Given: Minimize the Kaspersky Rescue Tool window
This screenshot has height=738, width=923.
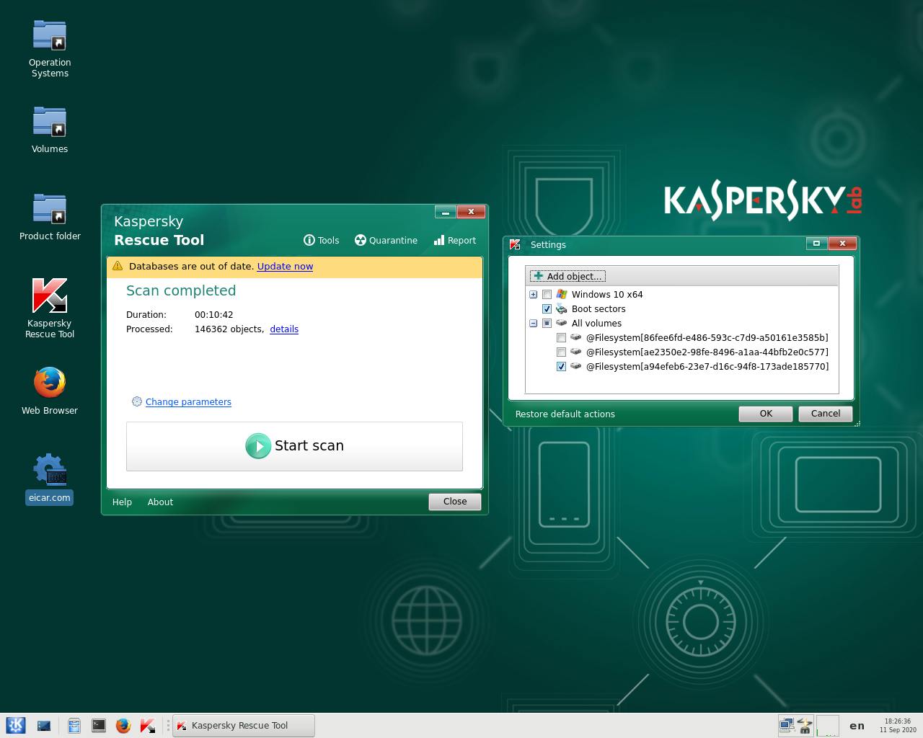Looking at the screenshot, I should pos(446,212).
